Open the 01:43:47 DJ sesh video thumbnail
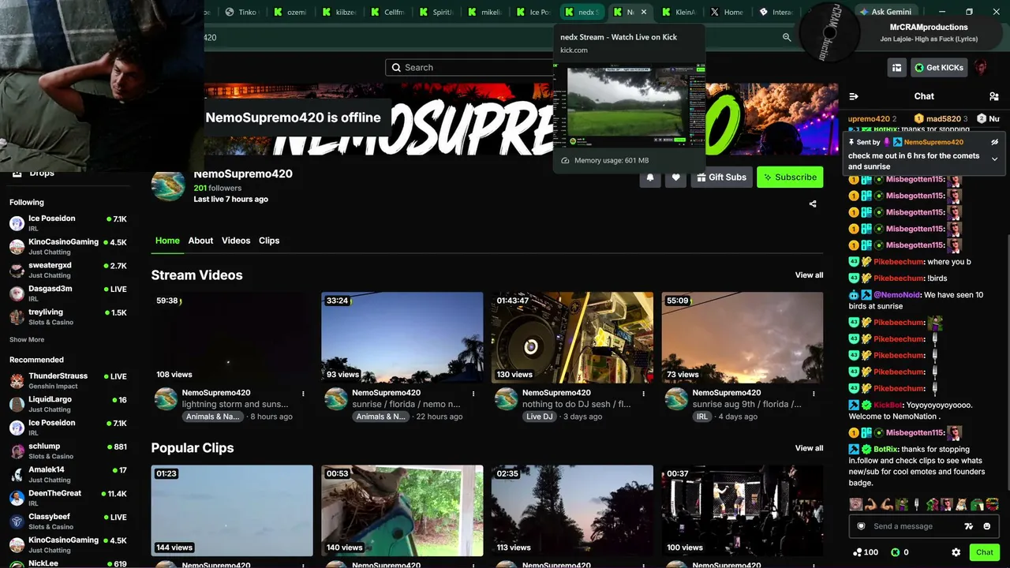 (x=572, y=338)
